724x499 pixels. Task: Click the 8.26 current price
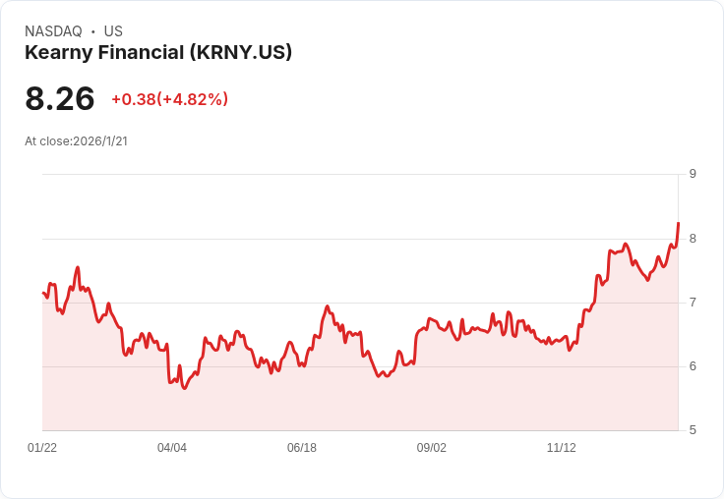click(x=60, y=99)
